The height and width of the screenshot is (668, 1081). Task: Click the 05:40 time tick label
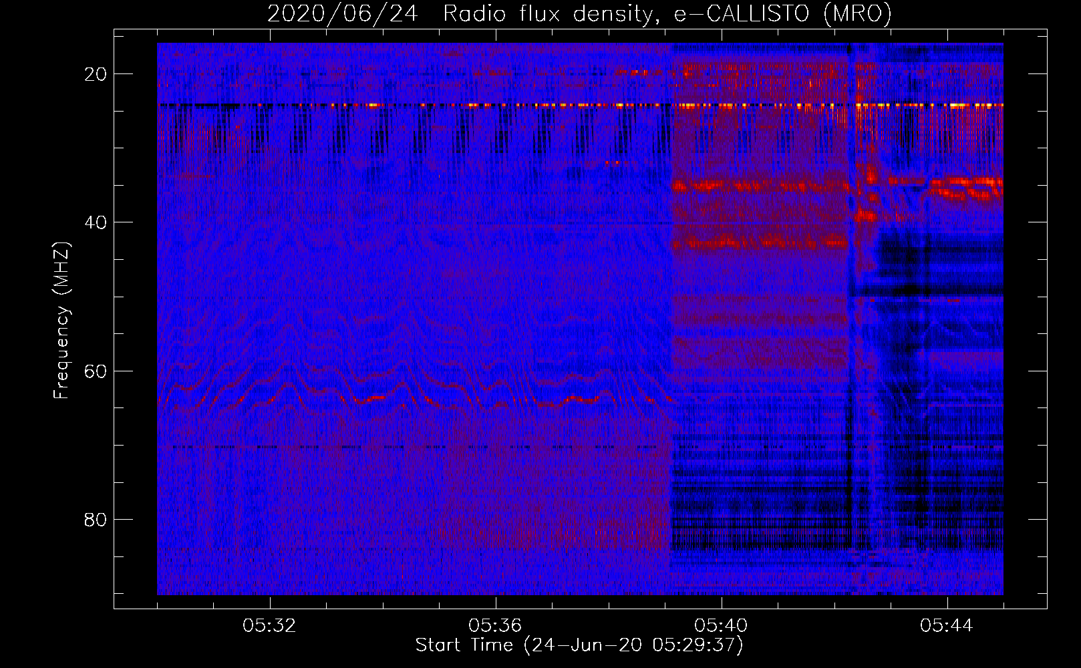[x=722, y=626]
